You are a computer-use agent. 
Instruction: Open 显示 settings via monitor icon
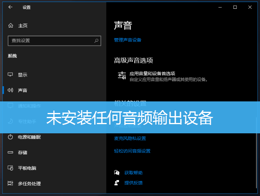(11, 75)
